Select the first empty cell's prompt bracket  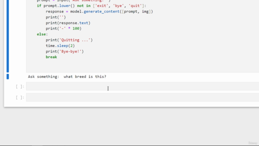click(20, 86)
